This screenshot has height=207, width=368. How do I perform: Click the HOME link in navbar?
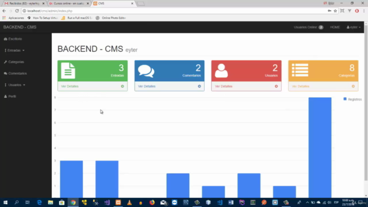pyautogui.click(x=335, y=27)
